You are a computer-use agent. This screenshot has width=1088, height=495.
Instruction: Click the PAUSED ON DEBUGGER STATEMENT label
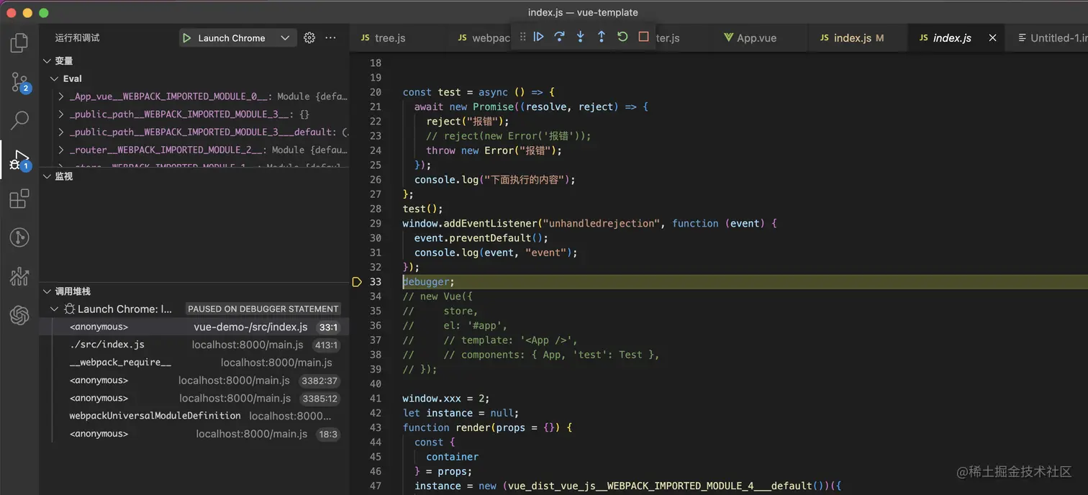[x=263, y=309]
